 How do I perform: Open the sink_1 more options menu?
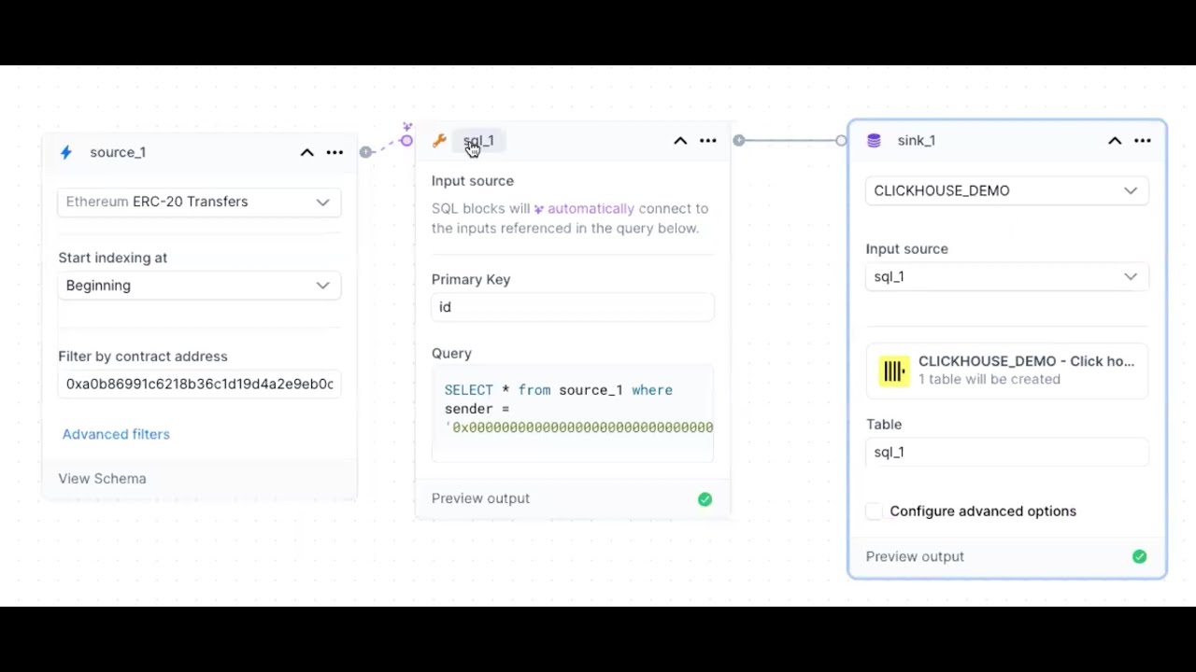pos(1143,141)
